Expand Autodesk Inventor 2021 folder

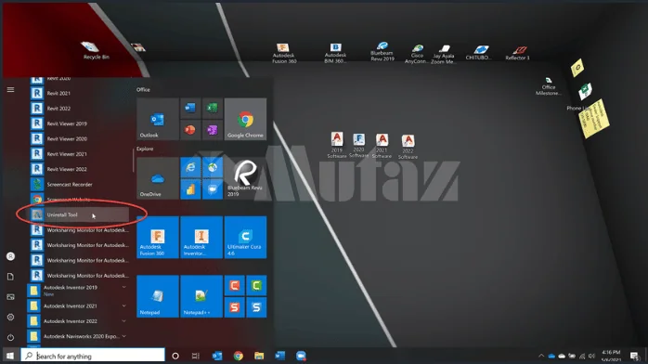pyautogui.click(x=79, y=306)
